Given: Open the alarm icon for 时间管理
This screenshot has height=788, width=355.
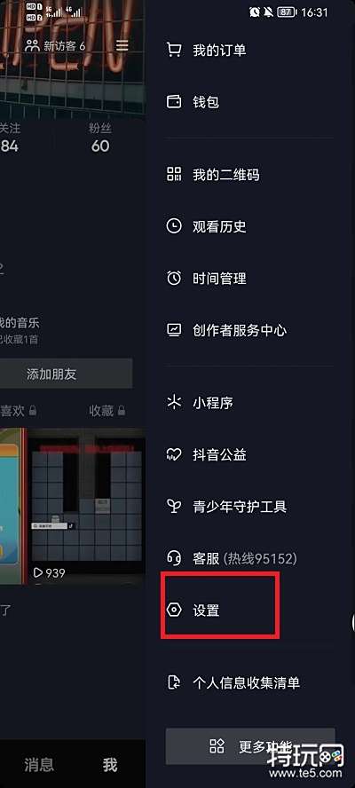Looking at the screenshot, I should coord(173,278).
